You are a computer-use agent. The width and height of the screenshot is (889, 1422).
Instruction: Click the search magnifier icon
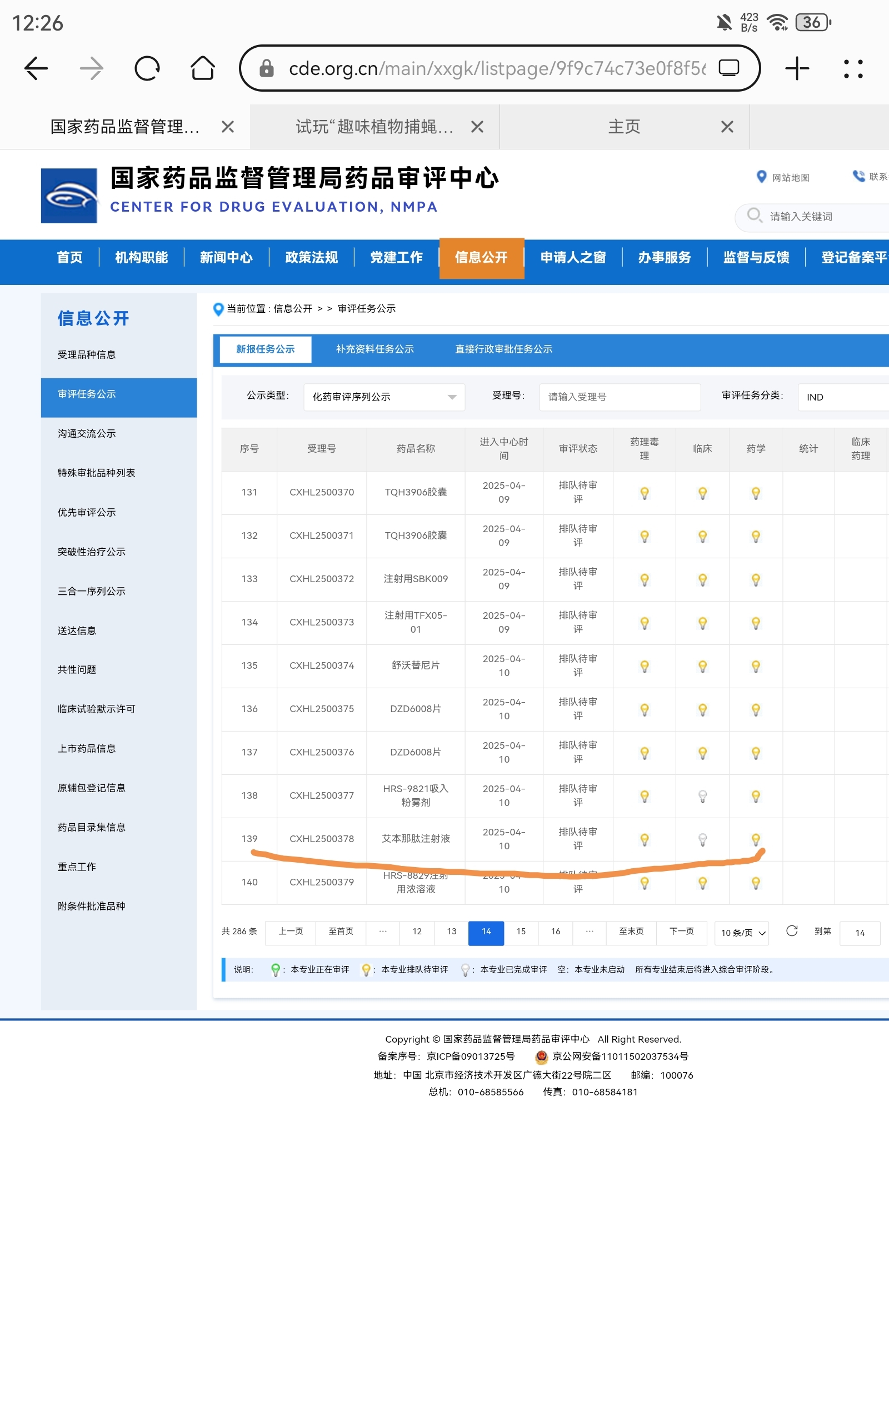pos(755,215)
